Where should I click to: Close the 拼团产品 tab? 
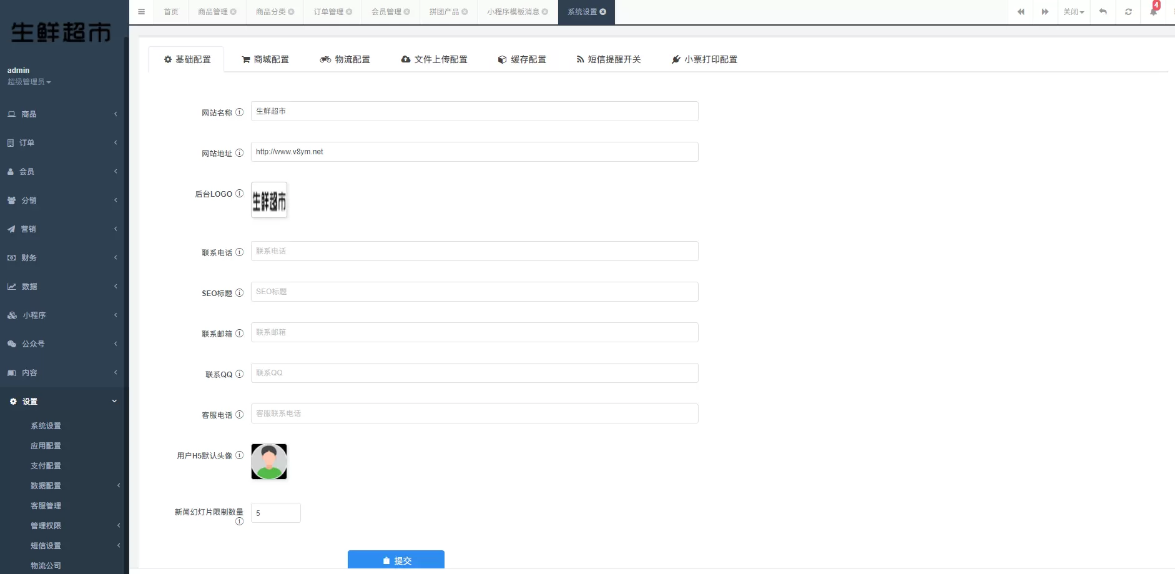click(x=465, y=12)
